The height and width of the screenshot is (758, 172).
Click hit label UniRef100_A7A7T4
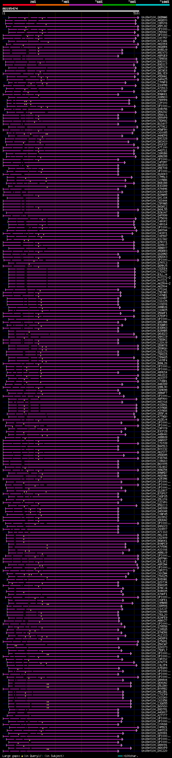point(154,662)
